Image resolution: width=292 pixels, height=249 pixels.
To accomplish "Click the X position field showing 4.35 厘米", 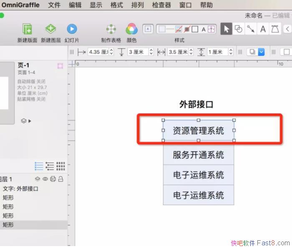I will (x=98, y=52).
